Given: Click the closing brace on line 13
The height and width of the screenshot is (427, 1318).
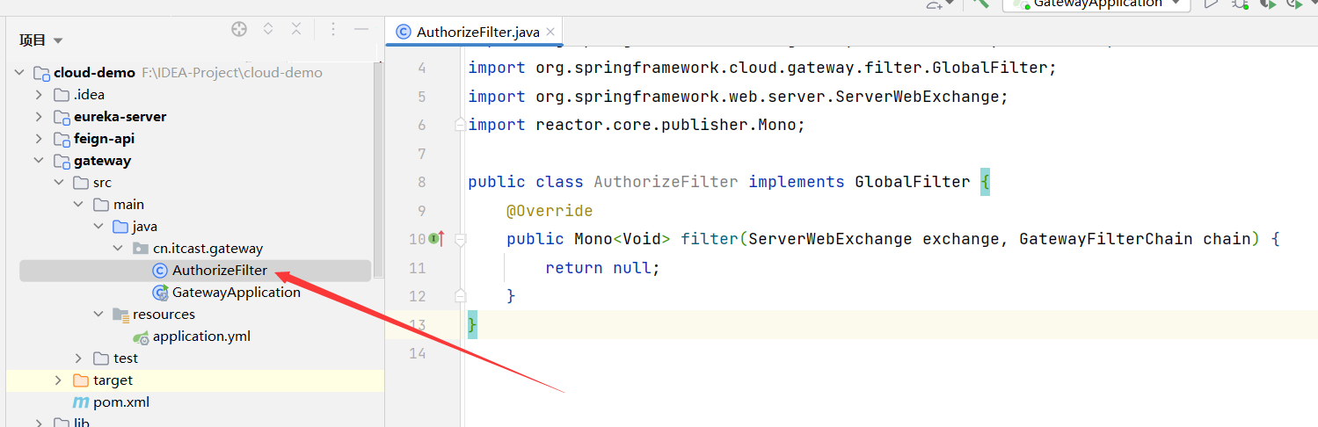Looking at the screenshot, I should (x=472, y=325).
